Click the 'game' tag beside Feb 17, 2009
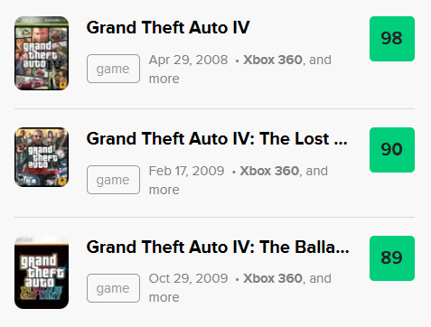Screen dimensions: 431x327 [x=113, y=180]
